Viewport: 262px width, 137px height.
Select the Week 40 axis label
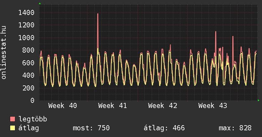point(62,106)
